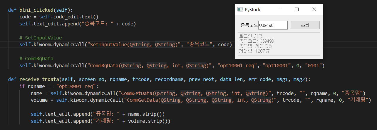Click the 종목코드 label beside the input
The image size is (377, 130).
click(249, 25)
